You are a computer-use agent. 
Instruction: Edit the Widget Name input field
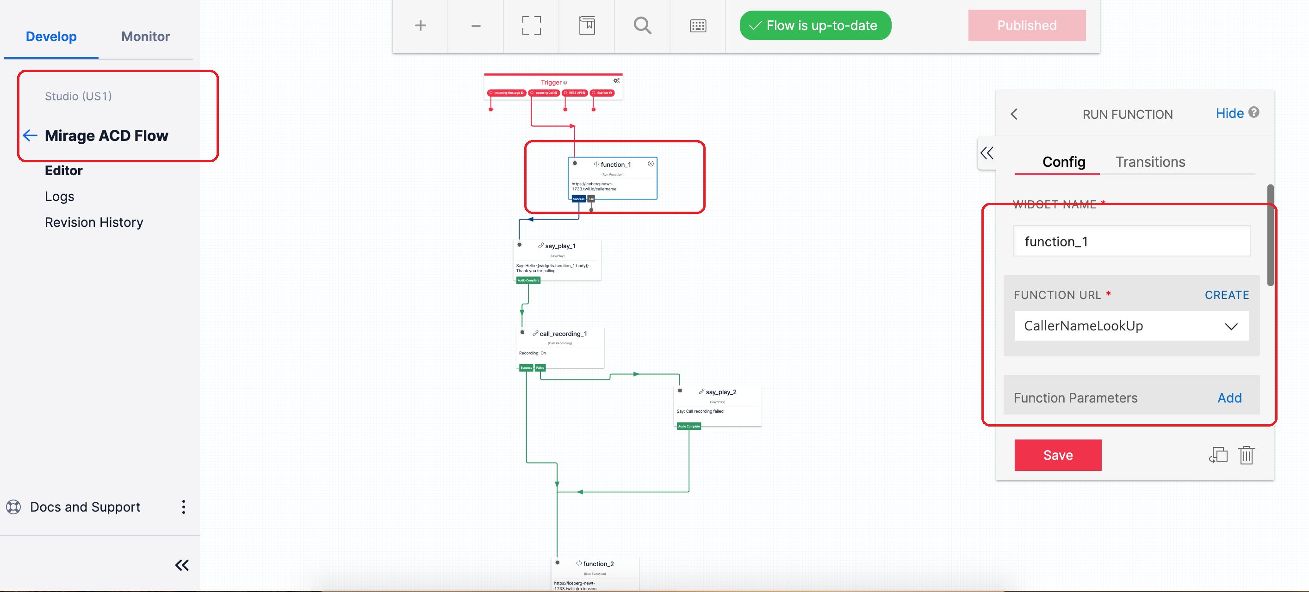coord(1131,241)
